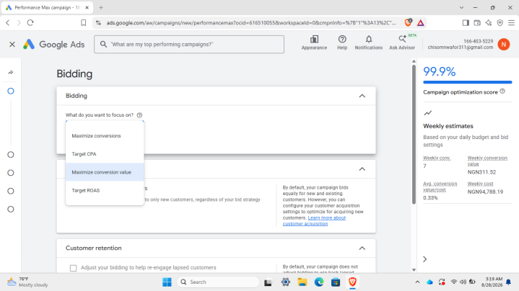519x291 pixels.
Task: Click the browser forward arrow
Action: click(x=19, y=23)
